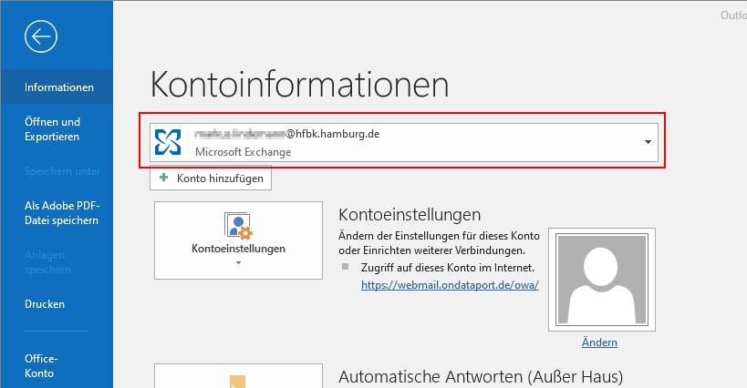
Task: Click the @hfbk.hamburg.de email address
Action: [x=286, y=134]
